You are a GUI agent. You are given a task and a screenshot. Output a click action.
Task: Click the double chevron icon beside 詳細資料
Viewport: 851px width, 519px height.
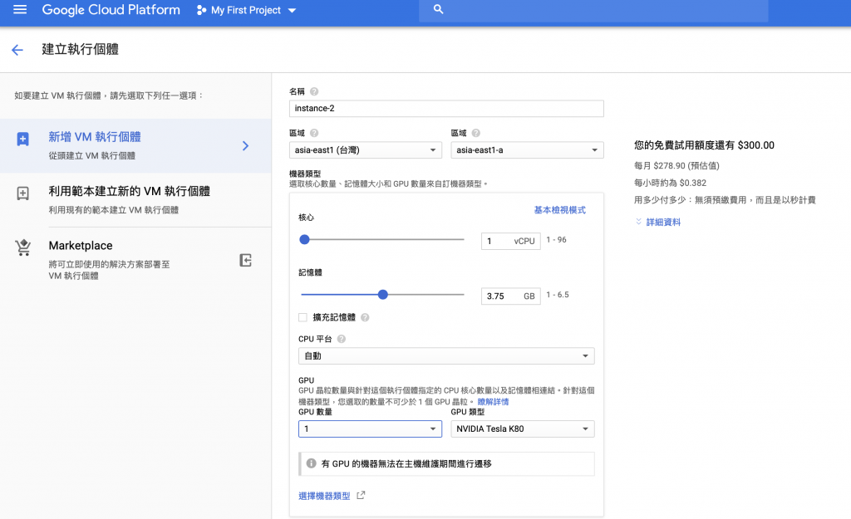(x=639, y=221)
